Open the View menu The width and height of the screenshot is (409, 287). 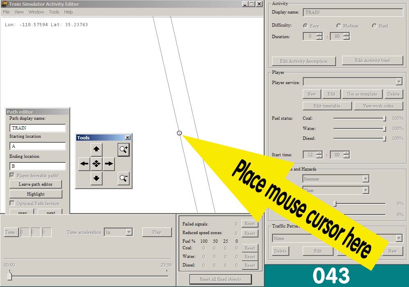tap(19, 12)
